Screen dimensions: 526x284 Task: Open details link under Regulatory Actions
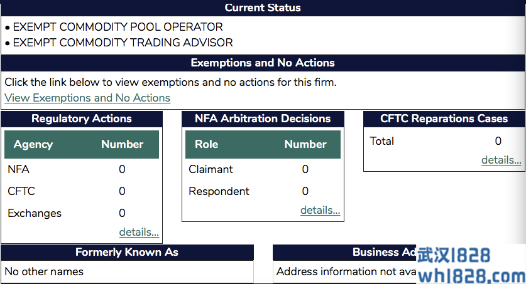coord(139,233)
